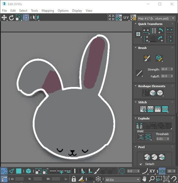Viewport: 178px width, 183px height.
Task: Select the Move selected subobject tool
Action: [4, 18]
